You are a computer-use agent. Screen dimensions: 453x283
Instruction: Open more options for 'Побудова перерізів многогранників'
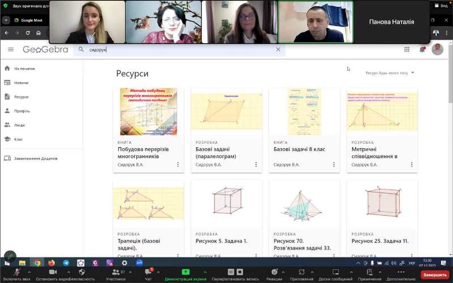pos(178,164)
